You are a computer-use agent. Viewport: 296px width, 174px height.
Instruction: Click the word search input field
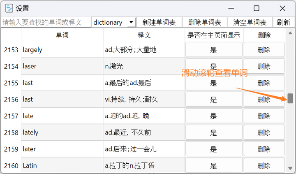pyautogui.click(x=45, y=23)
